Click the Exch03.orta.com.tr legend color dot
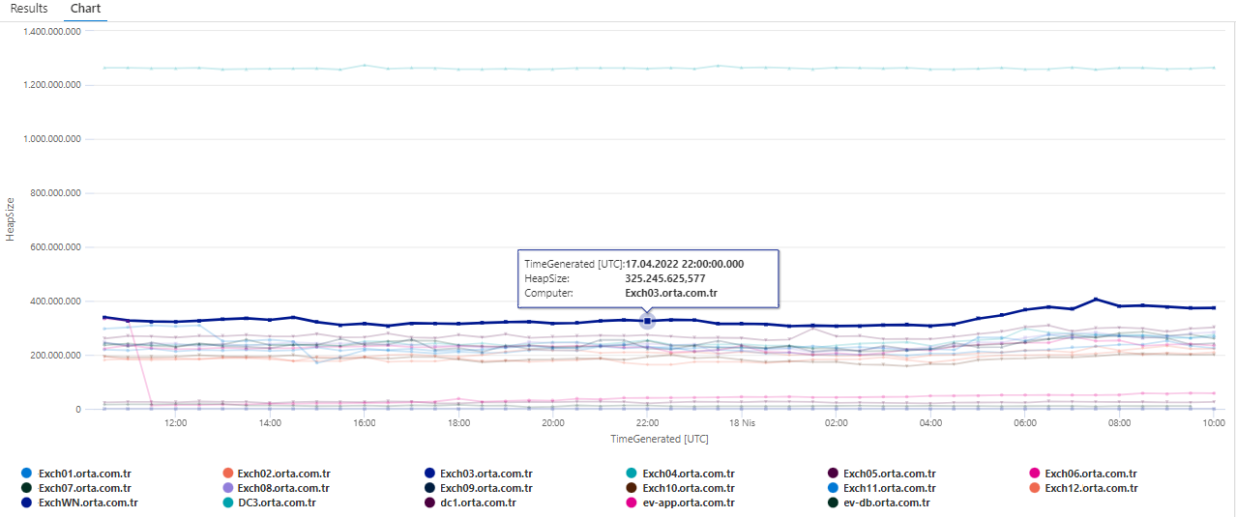The height and width of the screenshot is (517, 1236). (x=430, y=474)
